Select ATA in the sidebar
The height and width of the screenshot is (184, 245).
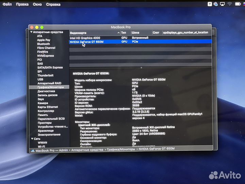click(40, 36)
